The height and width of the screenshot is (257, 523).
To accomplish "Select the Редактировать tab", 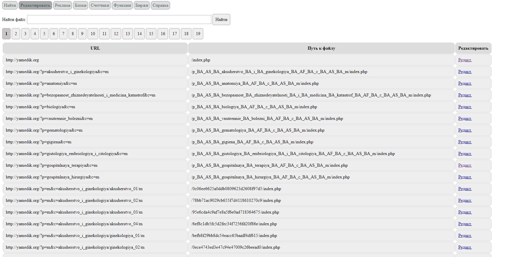I will 35,5.
